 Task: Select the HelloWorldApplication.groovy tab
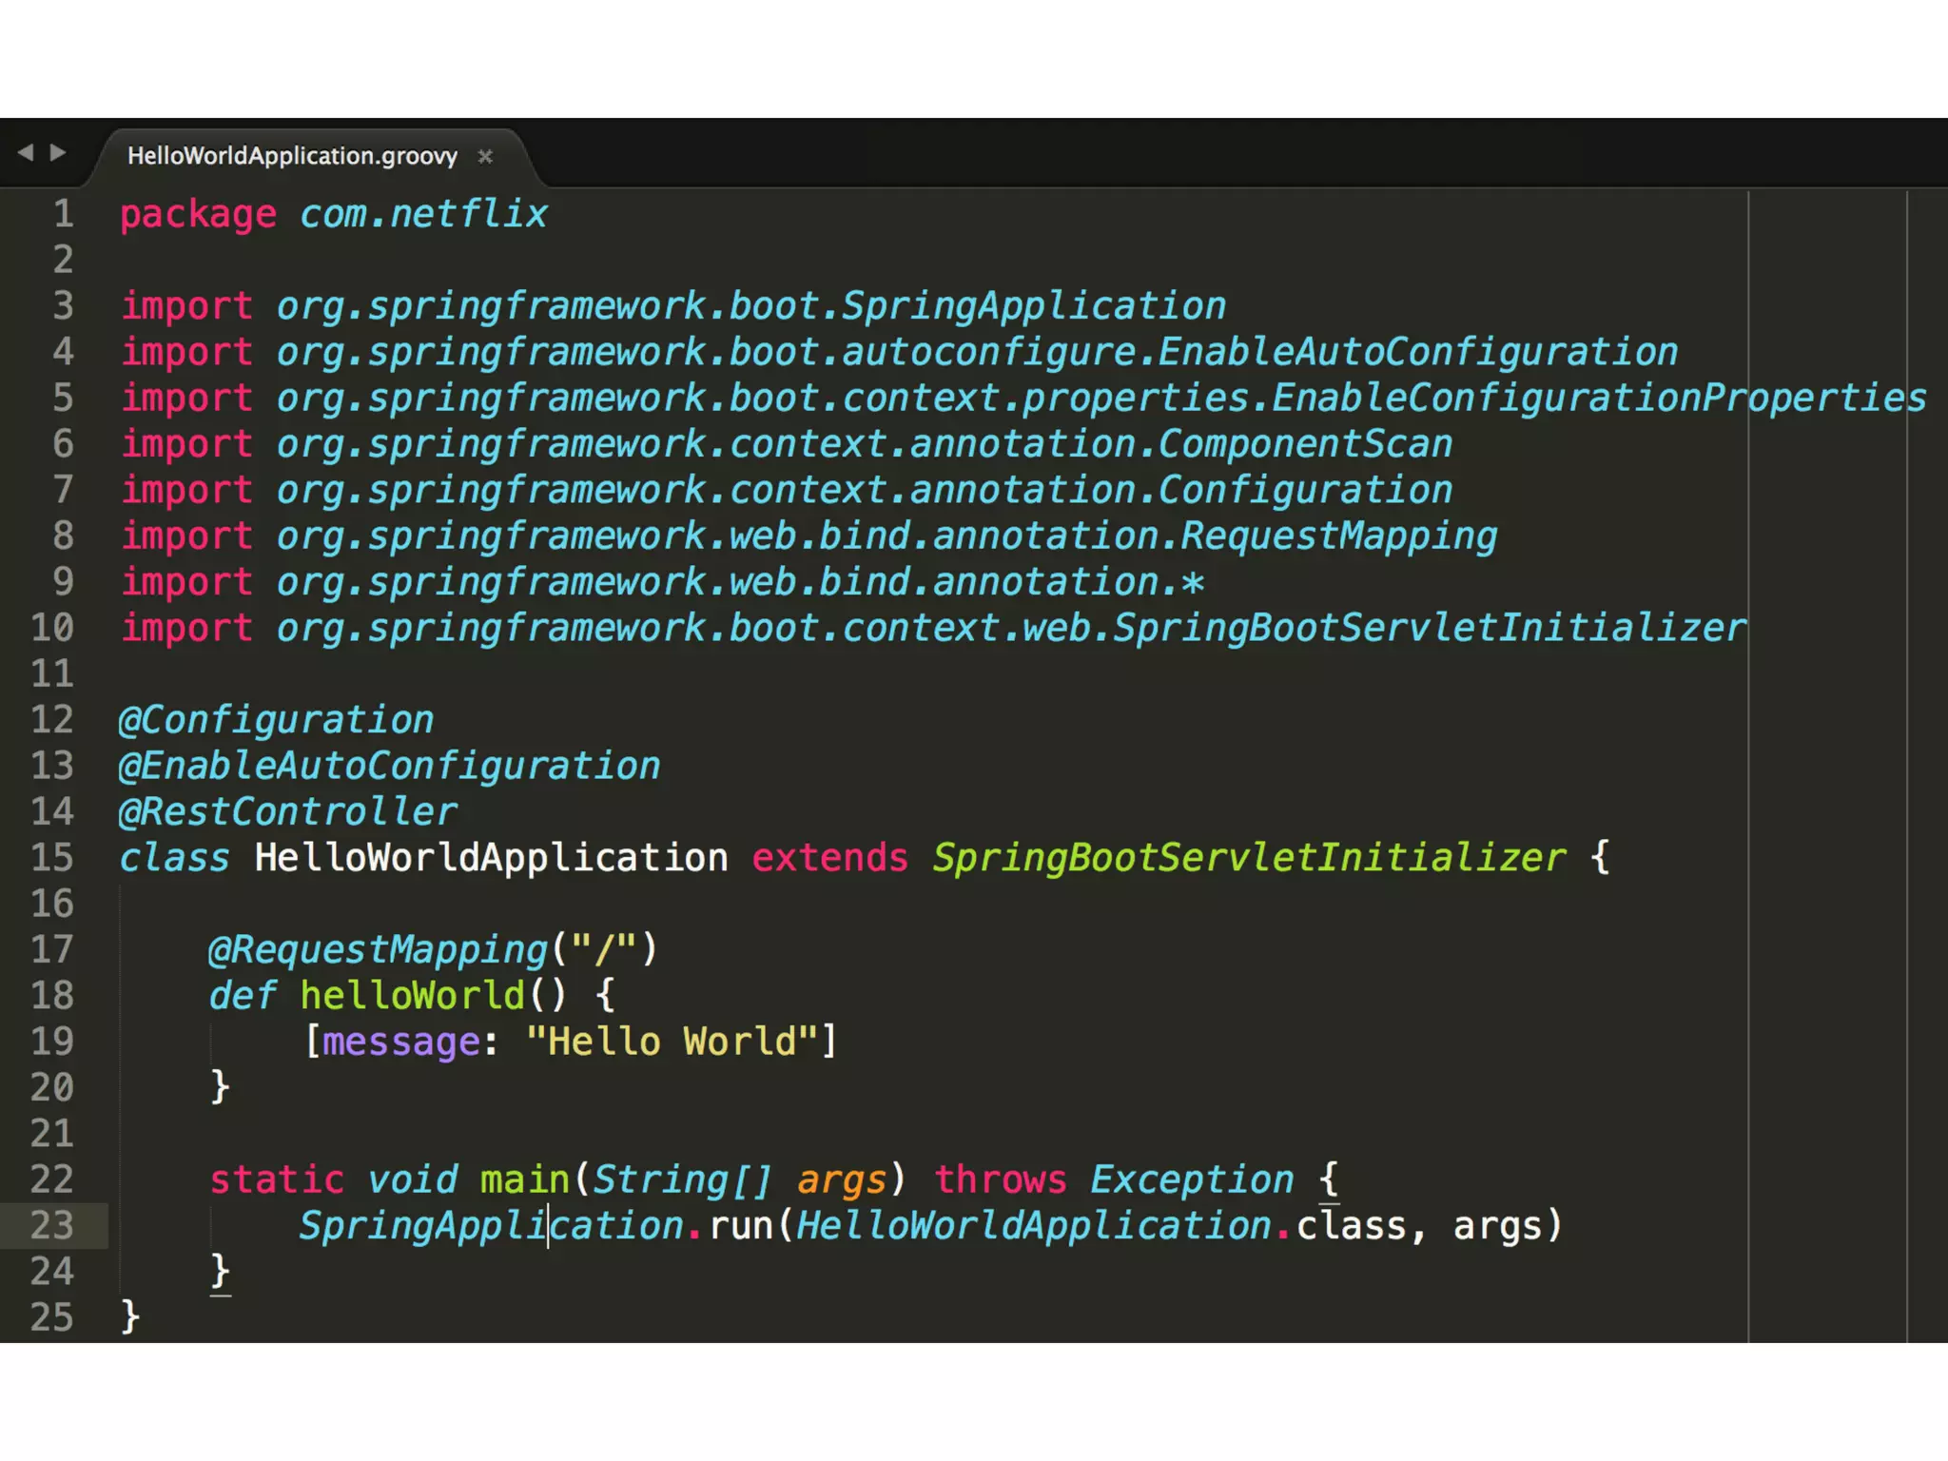click(292, 156)
